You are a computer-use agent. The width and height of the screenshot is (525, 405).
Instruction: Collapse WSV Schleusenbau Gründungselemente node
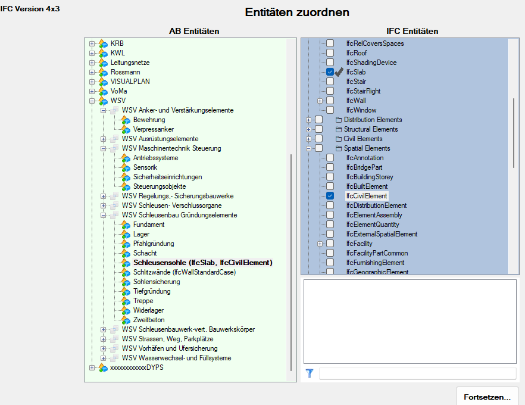coord(103,216)
